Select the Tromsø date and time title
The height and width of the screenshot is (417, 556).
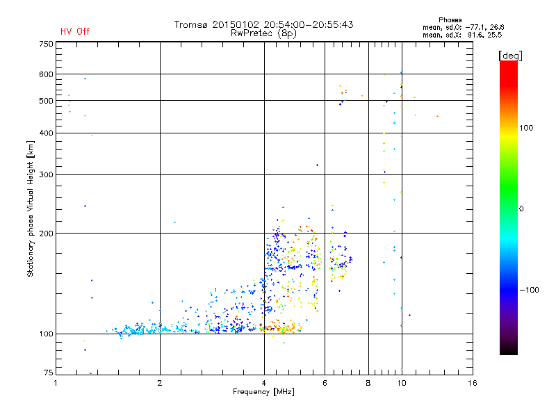(263, 24)
